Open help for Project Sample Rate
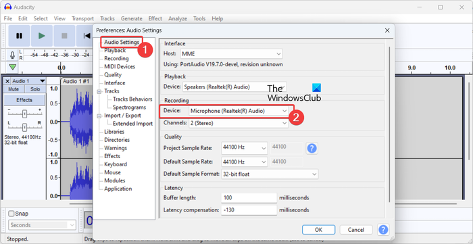Viewport: 473px width, 244px height. [x=312, y=148]
